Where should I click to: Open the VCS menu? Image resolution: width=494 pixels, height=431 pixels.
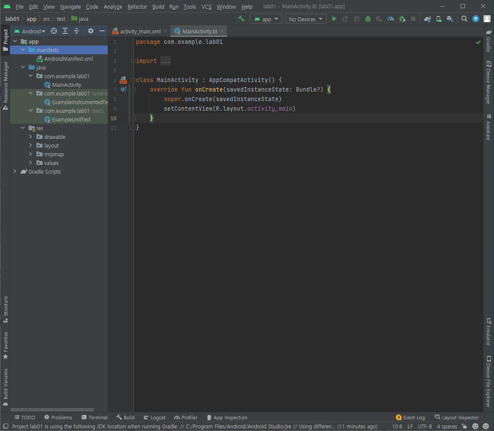206,7
